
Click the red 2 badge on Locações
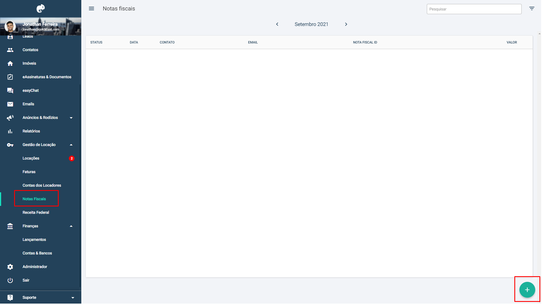pos(72,158)
